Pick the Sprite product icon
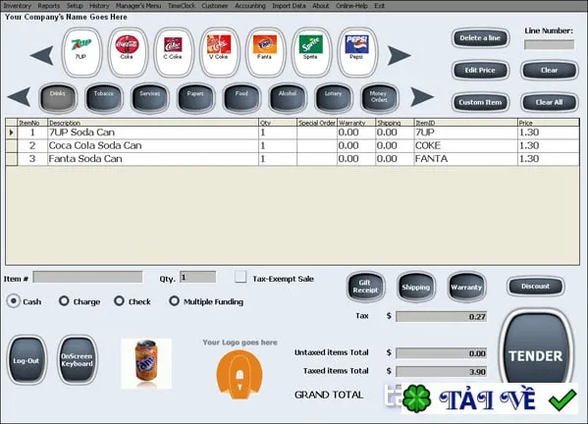This screenshot has width=588, height=424. pos(311,52)
